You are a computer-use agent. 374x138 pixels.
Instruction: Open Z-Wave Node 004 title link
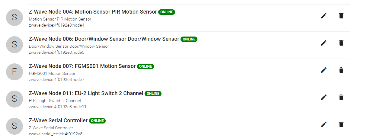pos(93,12)
